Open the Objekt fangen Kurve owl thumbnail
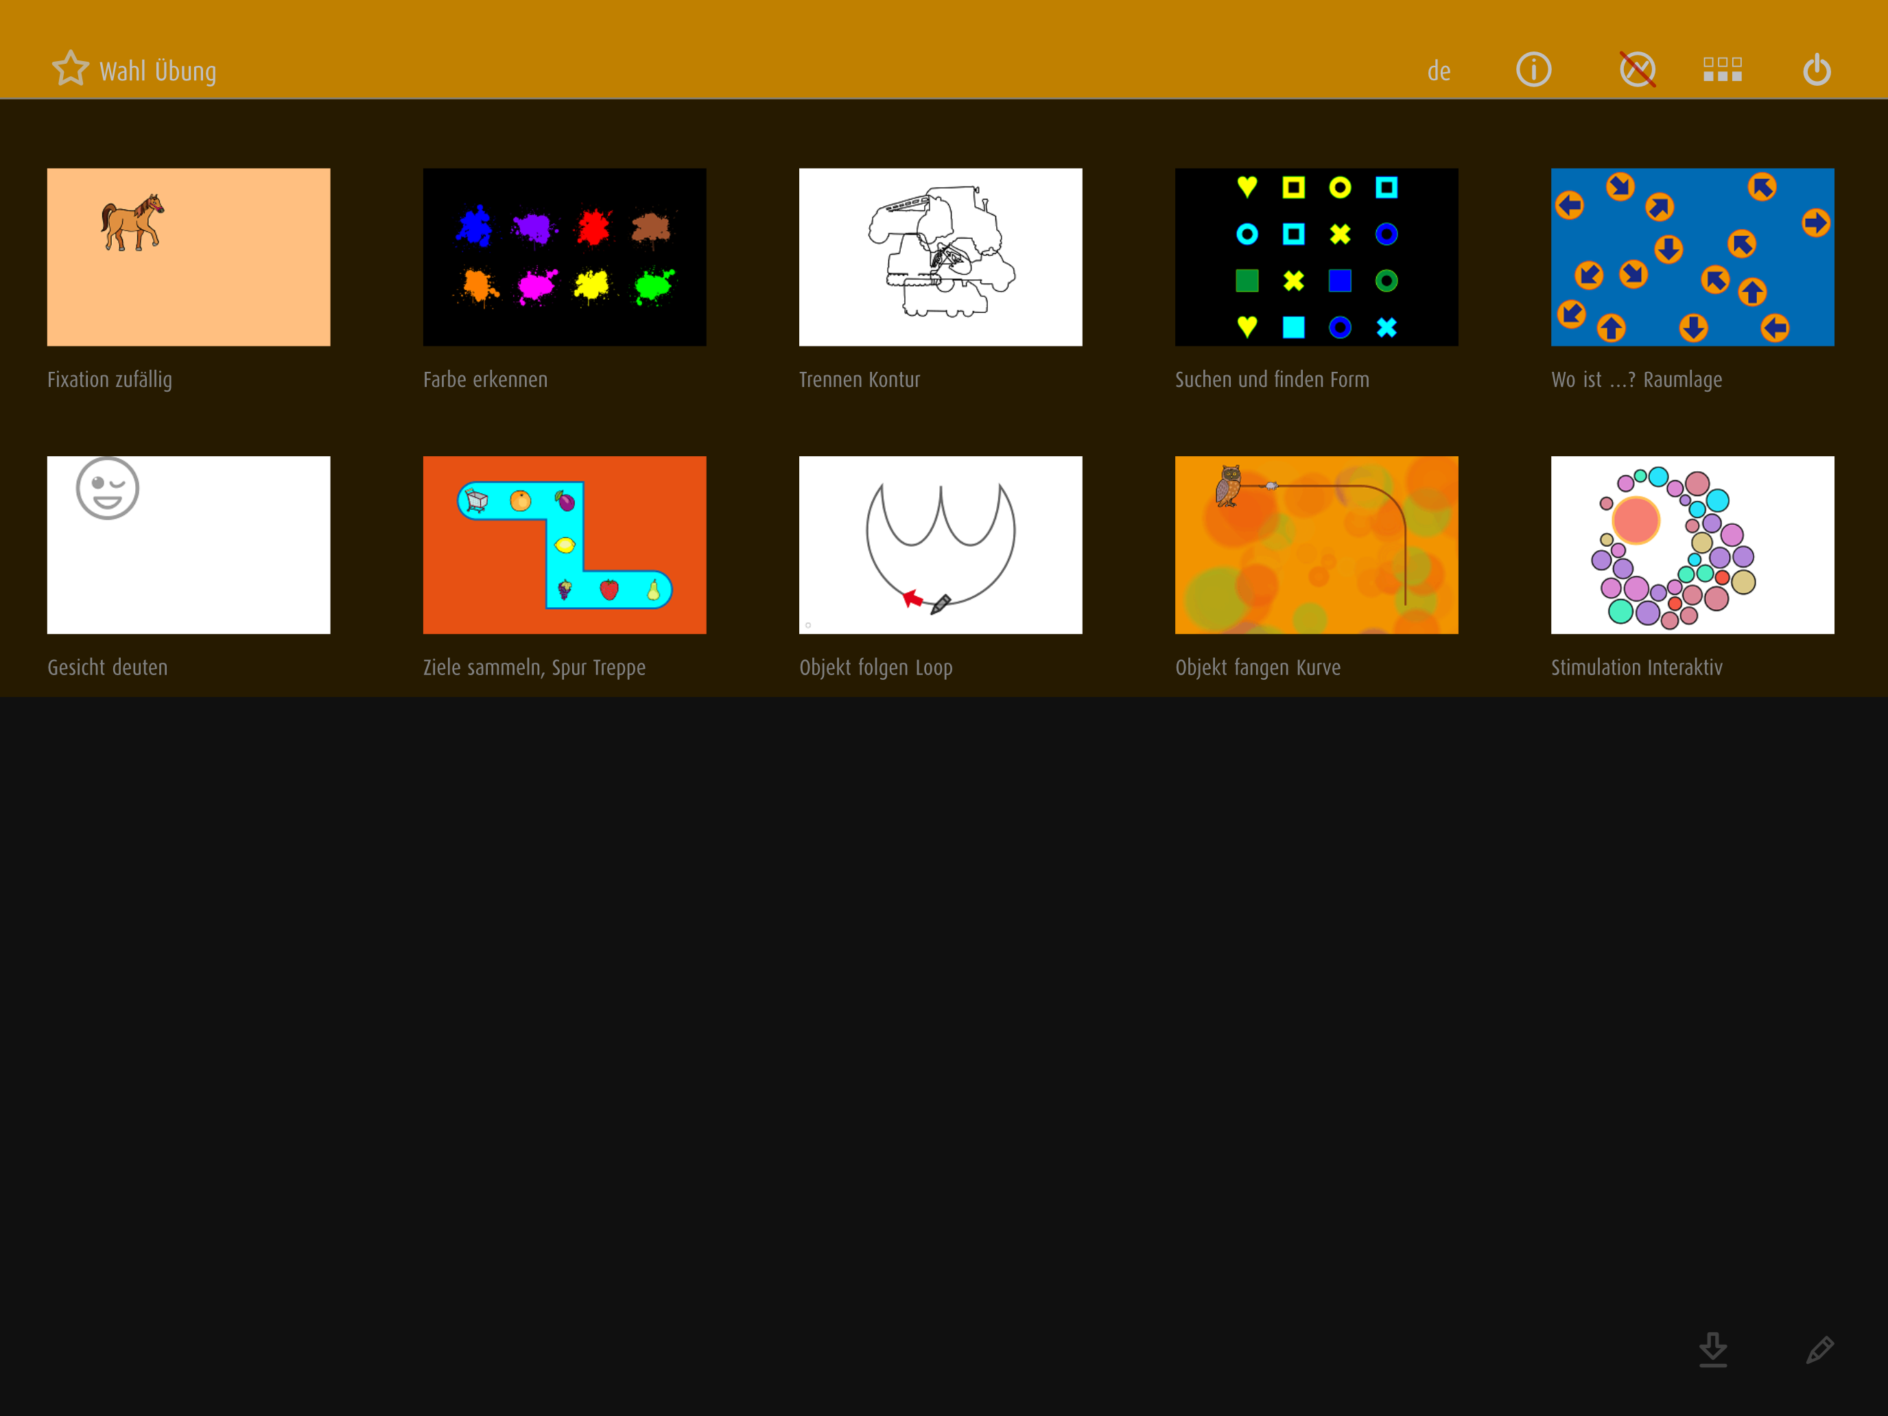This screenshot has height=1416, width=1888. (x=1316, y=545)
